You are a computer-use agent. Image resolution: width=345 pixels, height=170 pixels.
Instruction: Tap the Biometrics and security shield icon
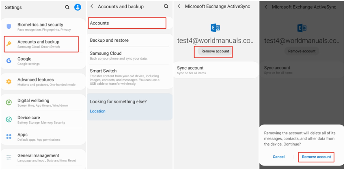9,27
